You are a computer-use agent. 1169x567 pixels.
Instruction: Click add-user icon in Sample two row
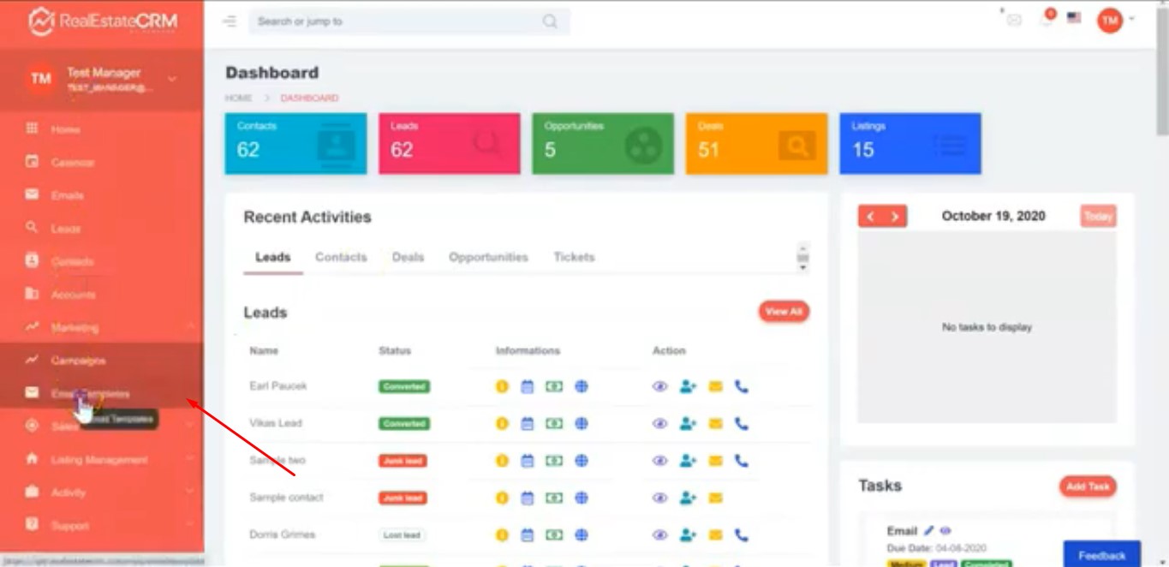coord(688,461)
